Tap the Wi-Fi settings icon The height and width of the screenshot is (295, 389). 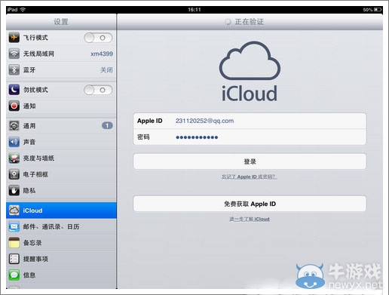pos(14,54)
